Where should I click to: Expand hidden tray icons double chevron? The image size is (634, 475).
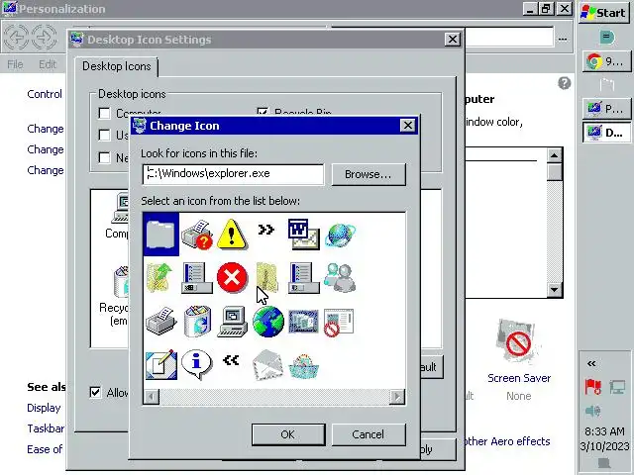pos(591,363)
